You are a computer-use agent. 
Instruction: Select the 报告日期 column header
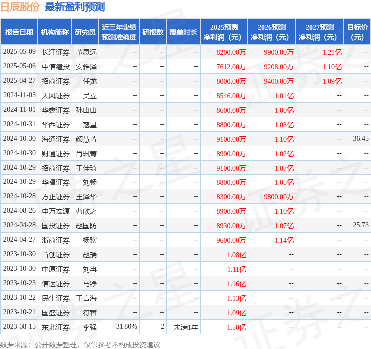[19, 32]
